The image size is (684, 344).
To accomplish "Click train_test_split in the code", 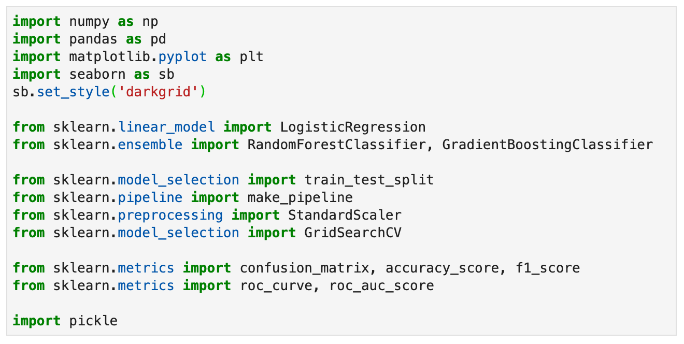I will pos(369,180).
